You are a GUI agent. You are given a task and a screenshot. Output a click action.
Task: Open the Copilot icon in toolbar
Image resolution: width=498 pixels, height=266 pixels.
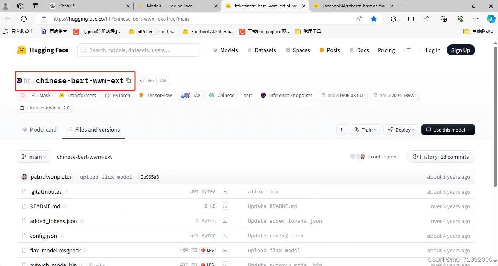(491, 19)
